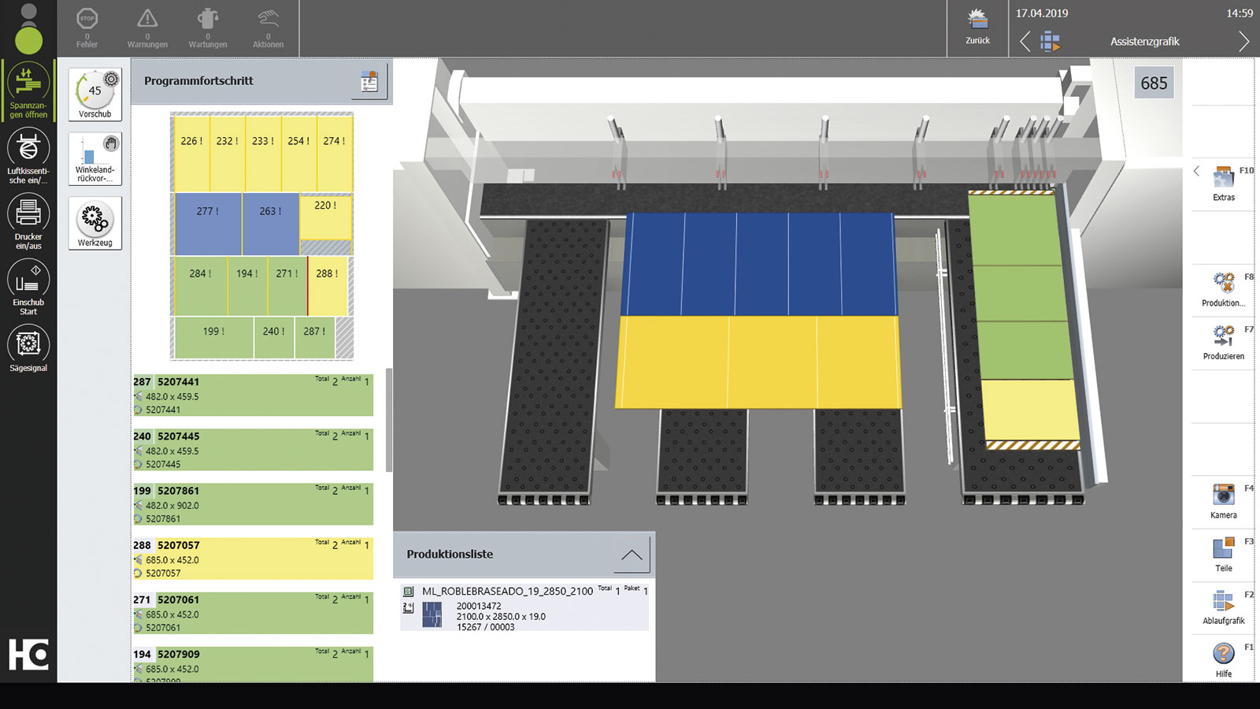Viewport: 1260px width, 709px height.
Task: Expand the right-side menu arrow near Extras
Action: tap(1196, 171)
